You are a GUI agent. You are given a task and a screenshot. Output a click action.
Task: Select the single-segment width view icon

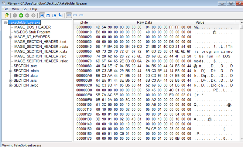coord(81,15)
